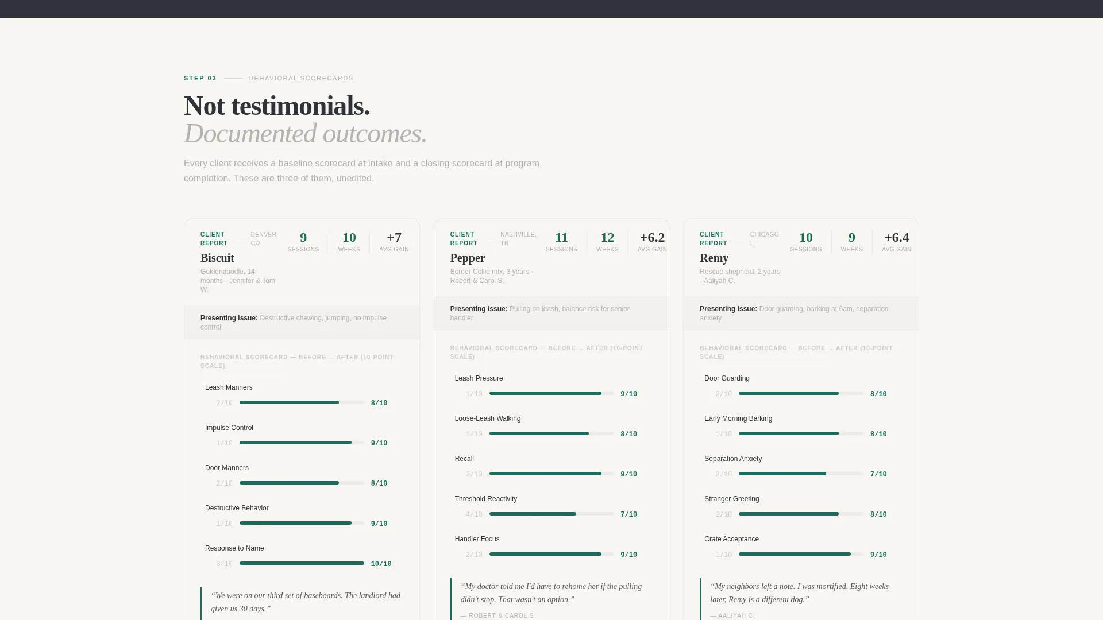This screenshot has height=620, width=1103.
Task: Click Biscuit's presenting issue text
Action: pyautogui.click(x=294, y=323)
